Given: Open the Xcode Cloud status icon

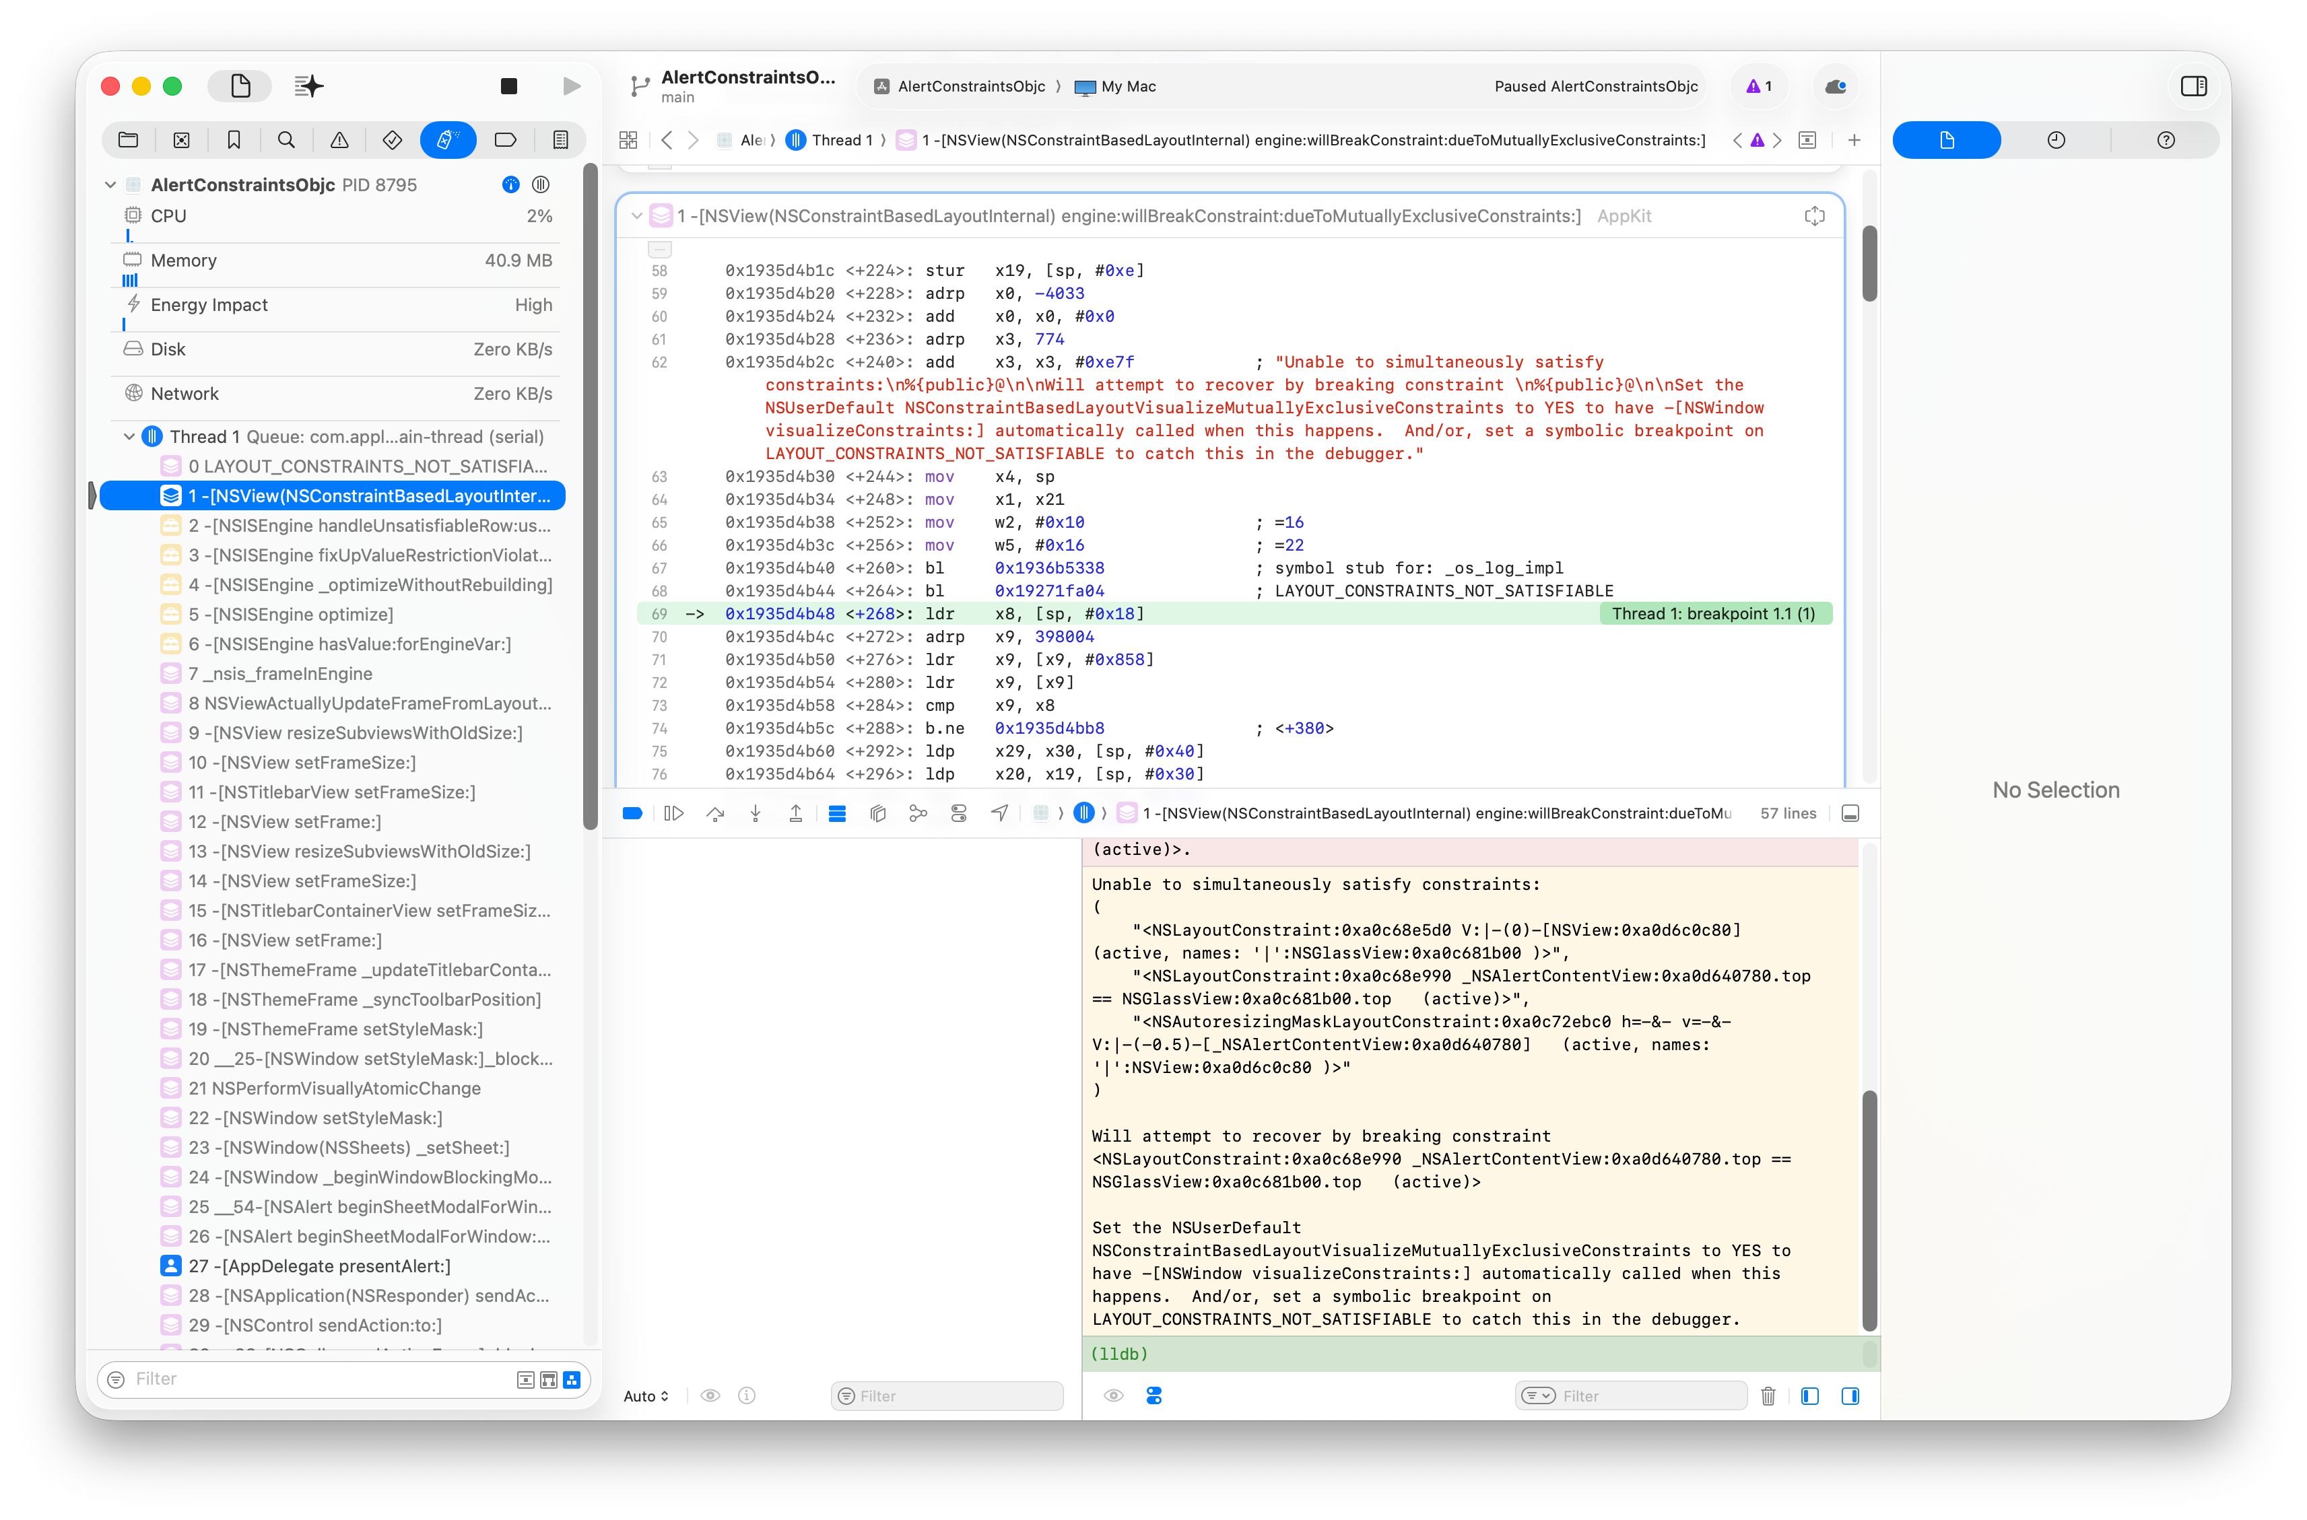Looking at the screenshot, I should [1836, 86].
